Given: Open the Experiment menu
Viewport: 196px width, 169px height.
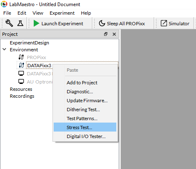Looking at the screenshot, I should (62, 13).
